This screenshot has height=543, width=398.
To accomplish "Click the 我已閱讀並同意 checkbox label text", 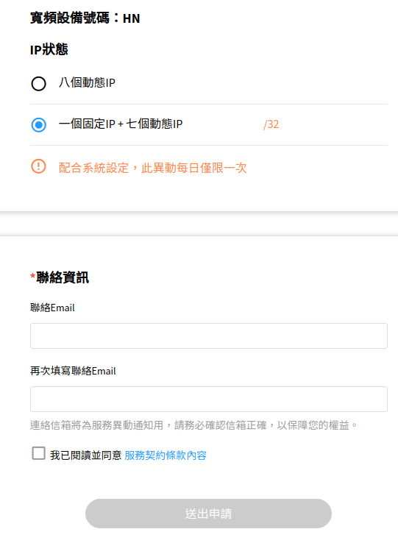I will click(86, 455).
